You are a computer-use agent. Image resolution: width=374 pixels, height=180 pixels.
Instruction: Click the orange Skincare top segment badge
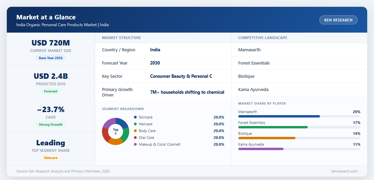pos(51,158)
